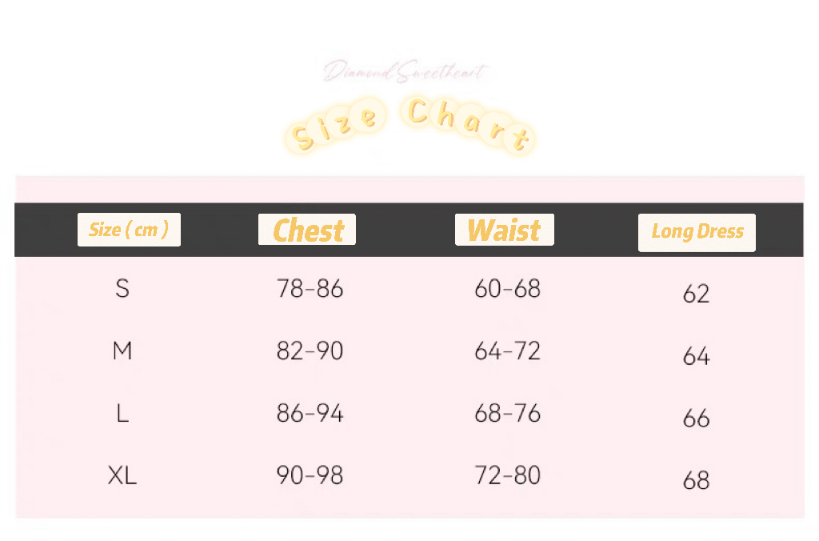Viewport: 819px width, 541px height.
Task: Click the Waist column header
Action: point(504,230)
